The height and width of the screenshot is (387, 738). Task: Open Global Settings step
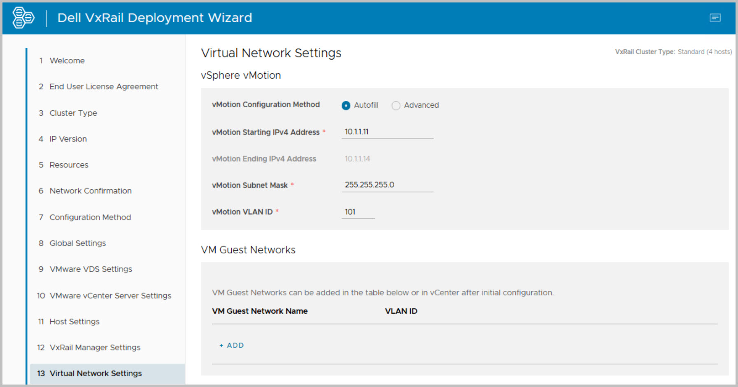pyautogui.click(x=77, y=243)
